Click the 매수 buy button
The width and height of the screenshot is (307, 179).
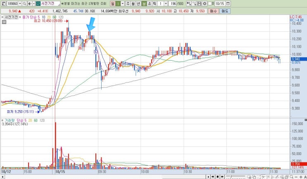point(213,11)
